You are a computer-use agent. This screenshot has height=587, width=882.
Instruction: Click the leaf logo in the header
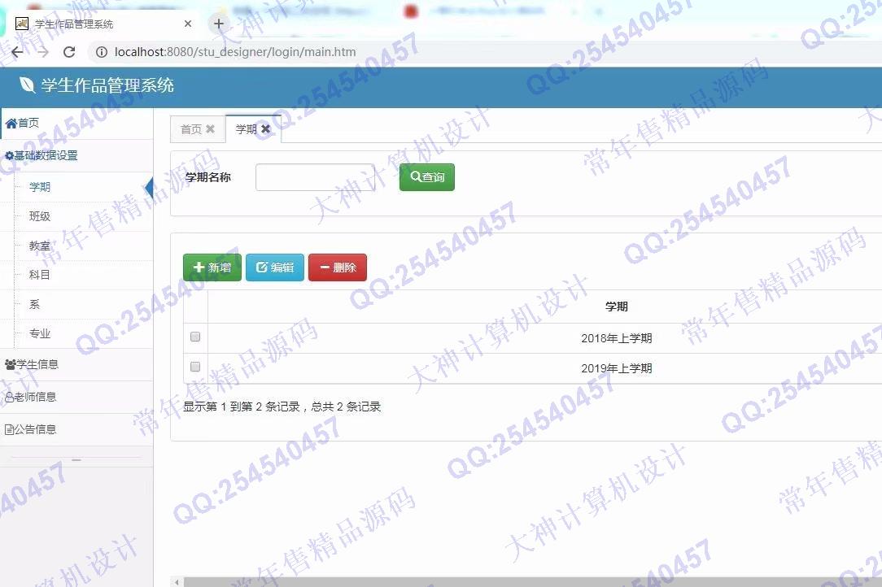[26, 85]
